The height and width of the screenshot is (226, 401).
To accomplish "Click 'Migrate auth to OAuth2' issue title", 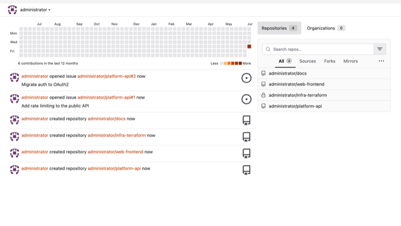I will 45,84.
